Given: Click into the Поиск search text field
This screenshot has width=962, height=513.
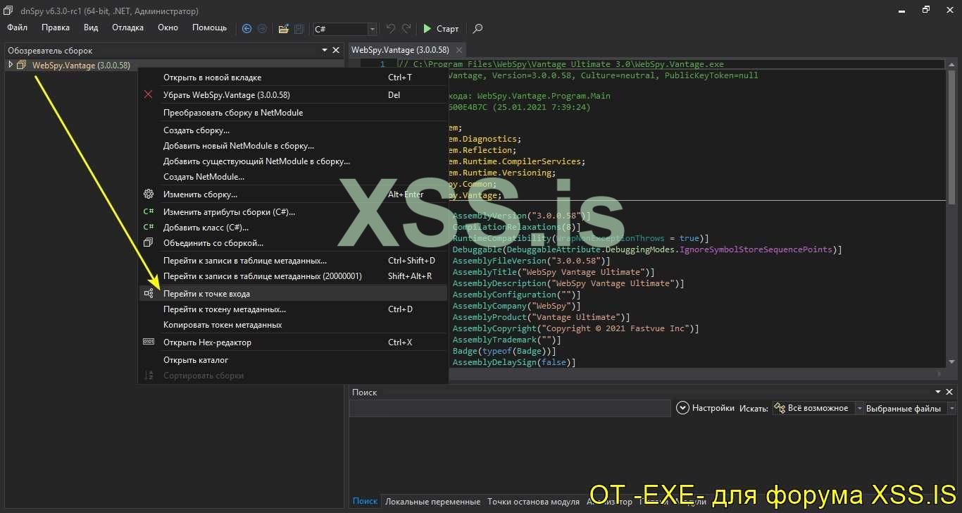Looking at the screenshot, I should [510, 408].
